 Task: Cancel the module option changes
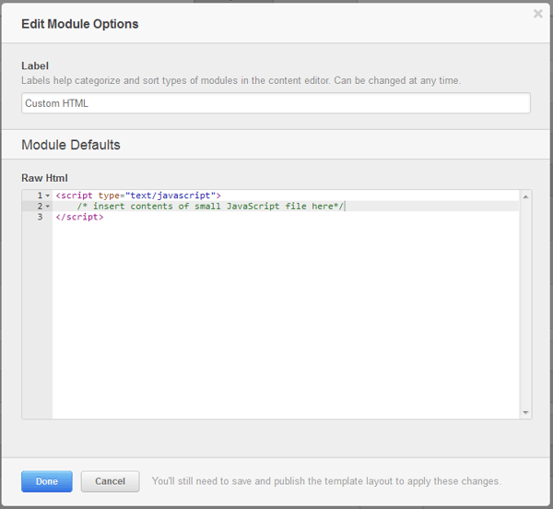tap(110, 481)
